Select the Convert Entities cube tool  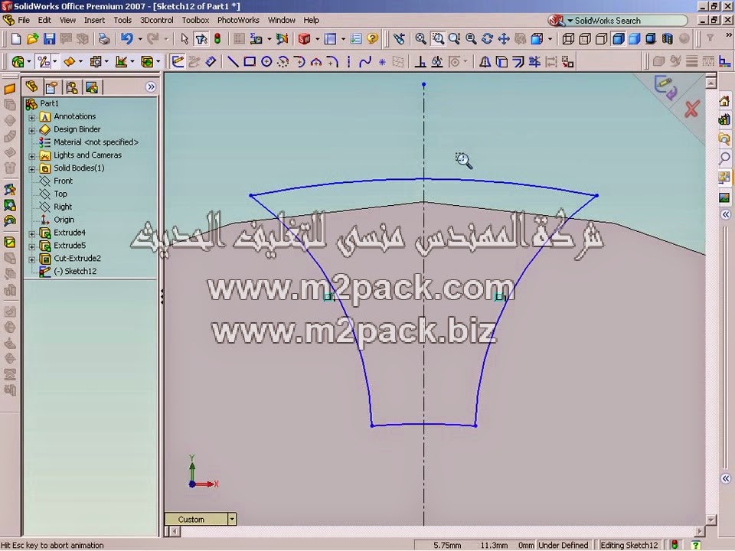(501, 62)
